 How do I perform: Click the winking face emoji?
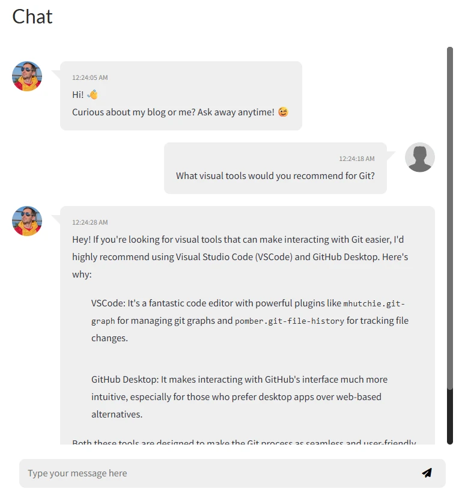(283, 112)
